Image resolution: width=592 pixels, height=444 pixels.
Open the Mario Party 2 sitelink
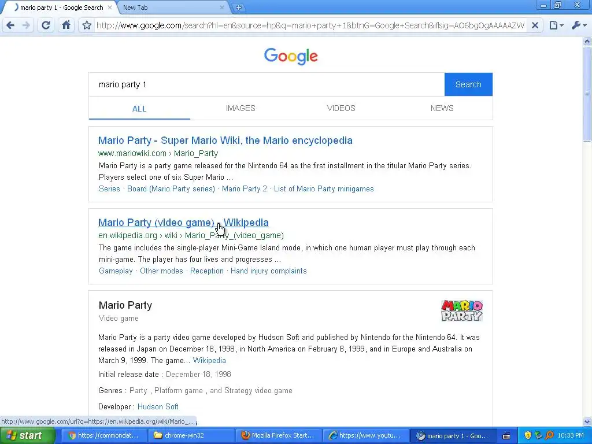click(245, 189)
